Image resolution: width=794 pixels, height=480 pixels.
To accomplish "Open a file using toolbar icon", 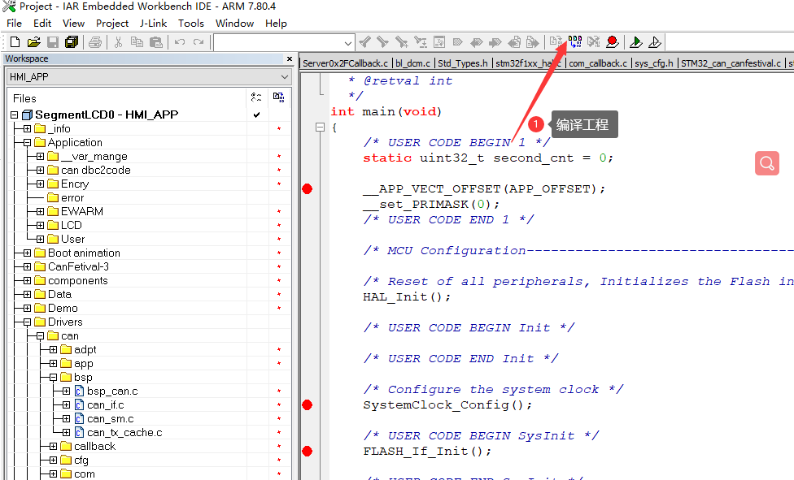I will pyautogui.click(x=34, y=42).
